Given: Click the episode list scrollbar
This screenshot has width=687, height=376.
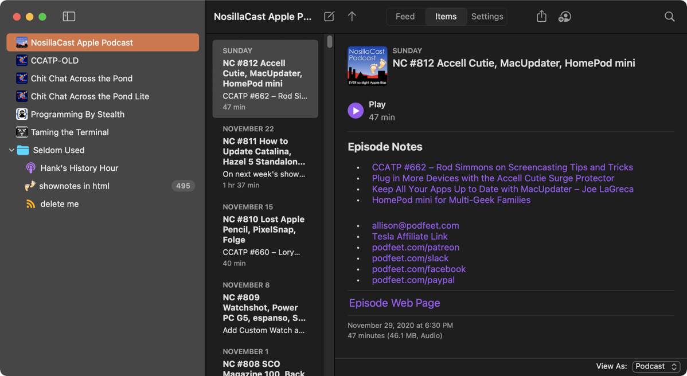Looking at the screenshot, I should click(x=329, y=42).
